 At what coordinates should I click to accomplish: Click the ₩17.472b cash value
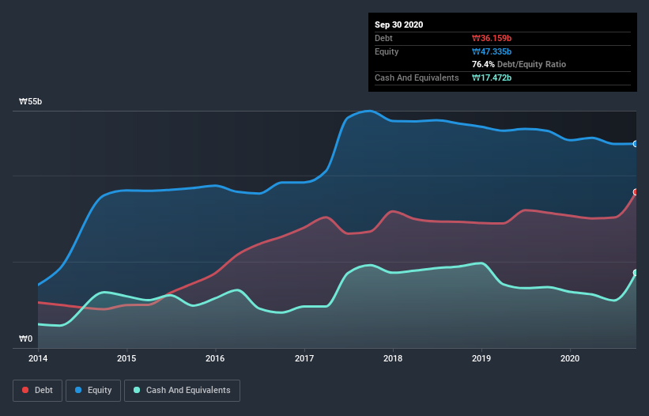(492, 78)
